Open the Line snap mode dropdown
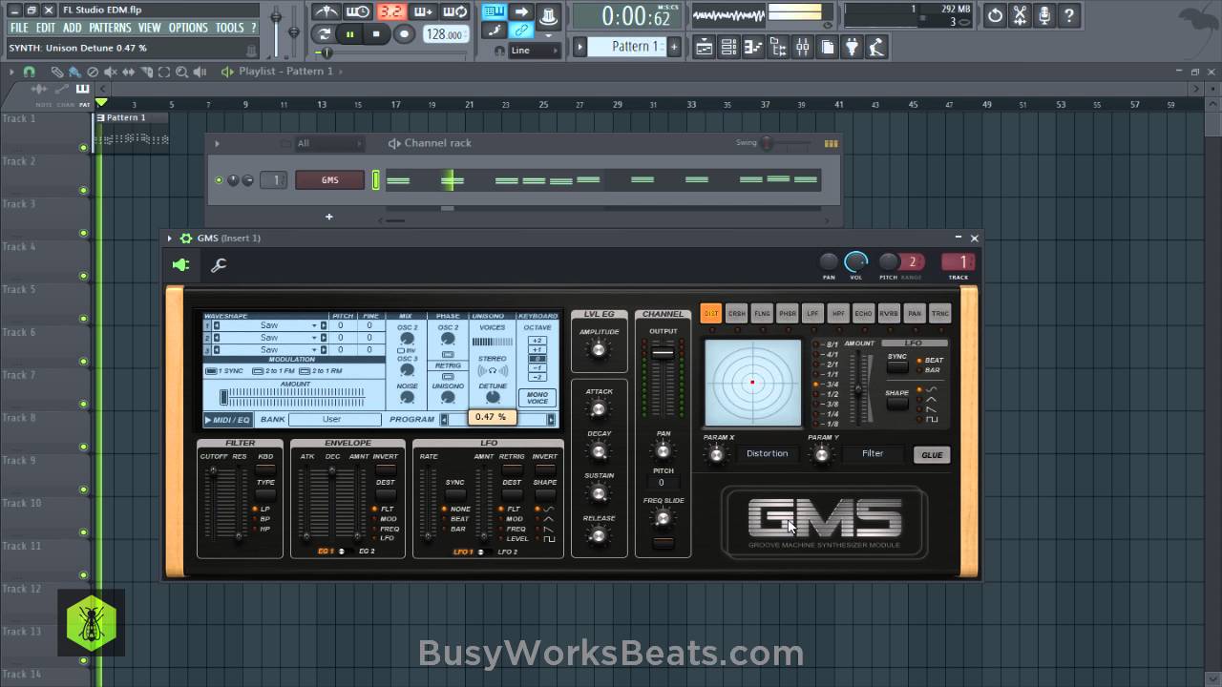 535,50
